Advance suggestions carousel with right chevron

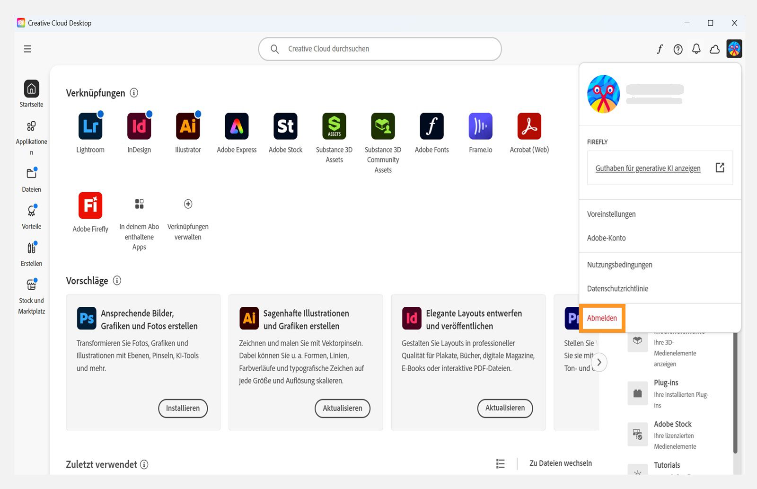pos(599,362)
